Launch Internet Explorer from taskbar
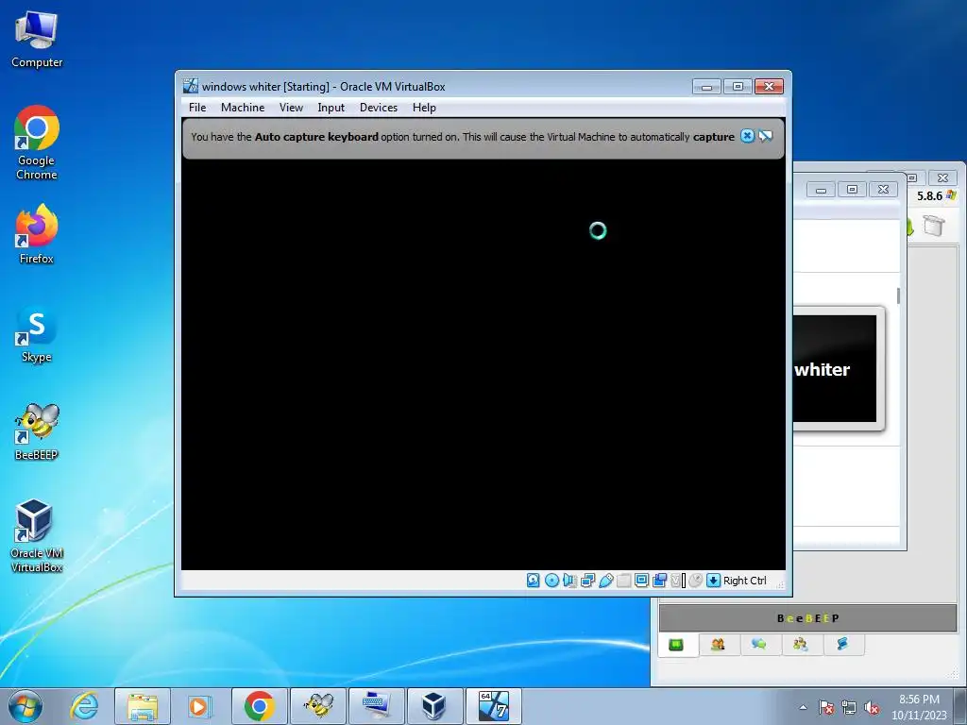This screenshot has height=725, width=967. point(84,706)
